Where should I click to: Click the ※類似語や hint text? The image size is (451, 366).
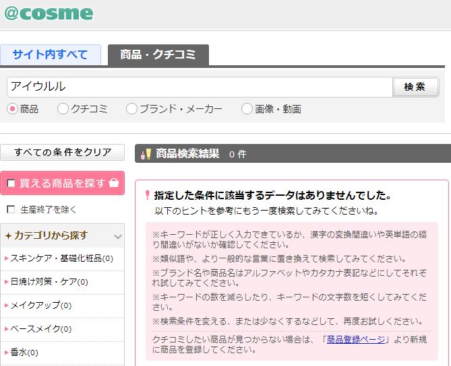pos(279,258)
